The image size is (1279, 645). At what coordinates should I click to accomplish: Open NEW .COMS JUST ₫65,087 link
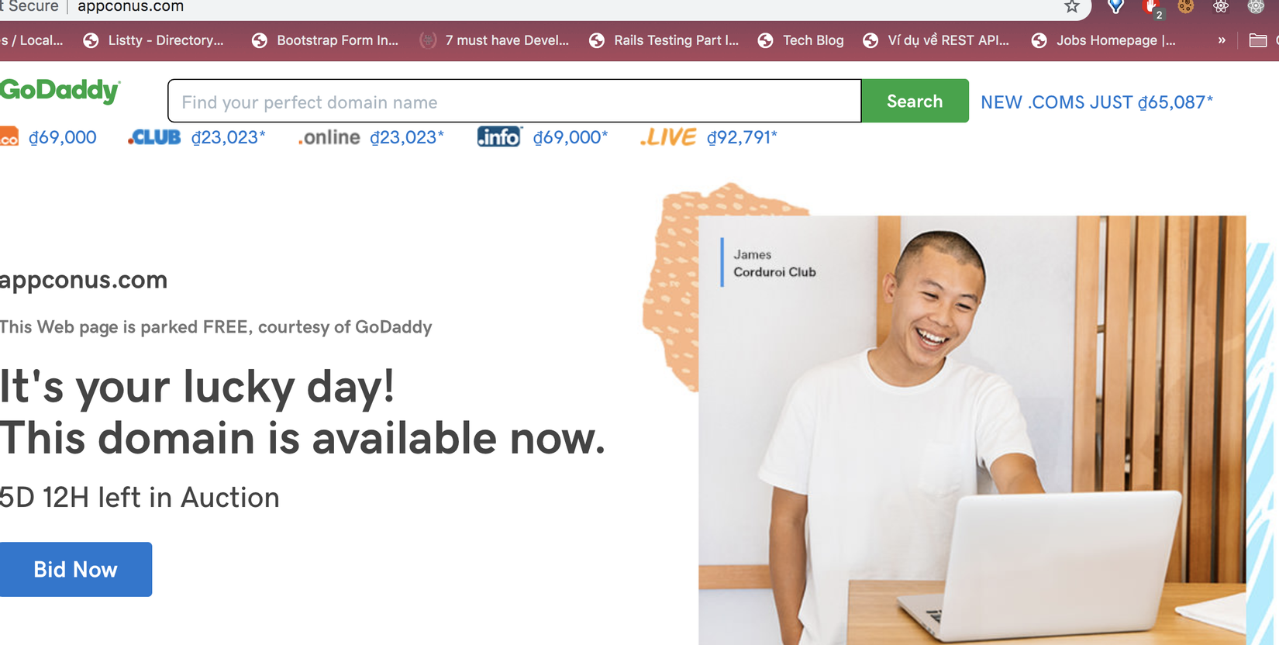[1097, 102]
